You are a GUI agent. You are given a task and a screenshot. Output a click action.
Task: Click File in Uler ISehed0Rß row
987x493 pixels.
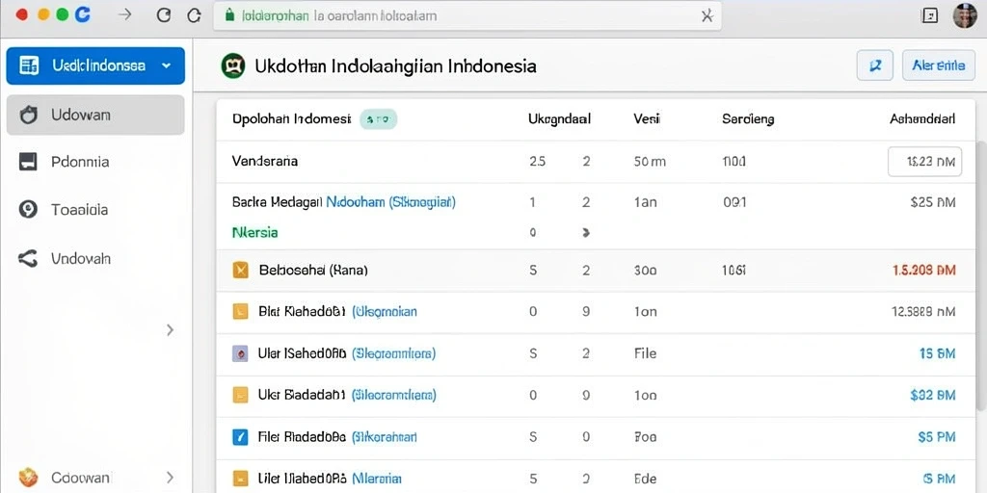pyautogui.click(x=645, y=353)
